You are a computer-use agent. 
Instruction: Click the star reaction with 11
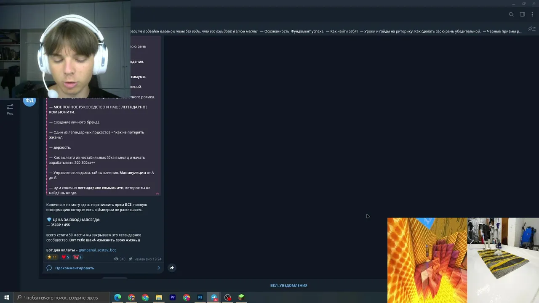[x=52, y=257]
